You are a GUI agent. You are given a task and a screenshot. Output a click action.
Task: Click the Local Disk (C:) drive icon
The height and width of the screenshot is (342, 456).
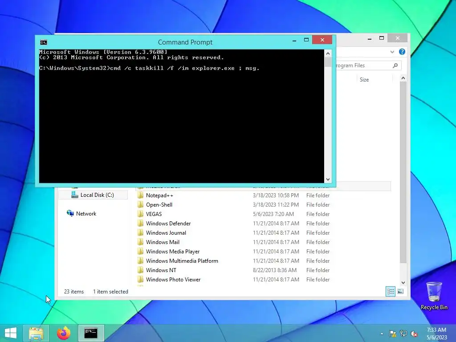click(74, 195)
